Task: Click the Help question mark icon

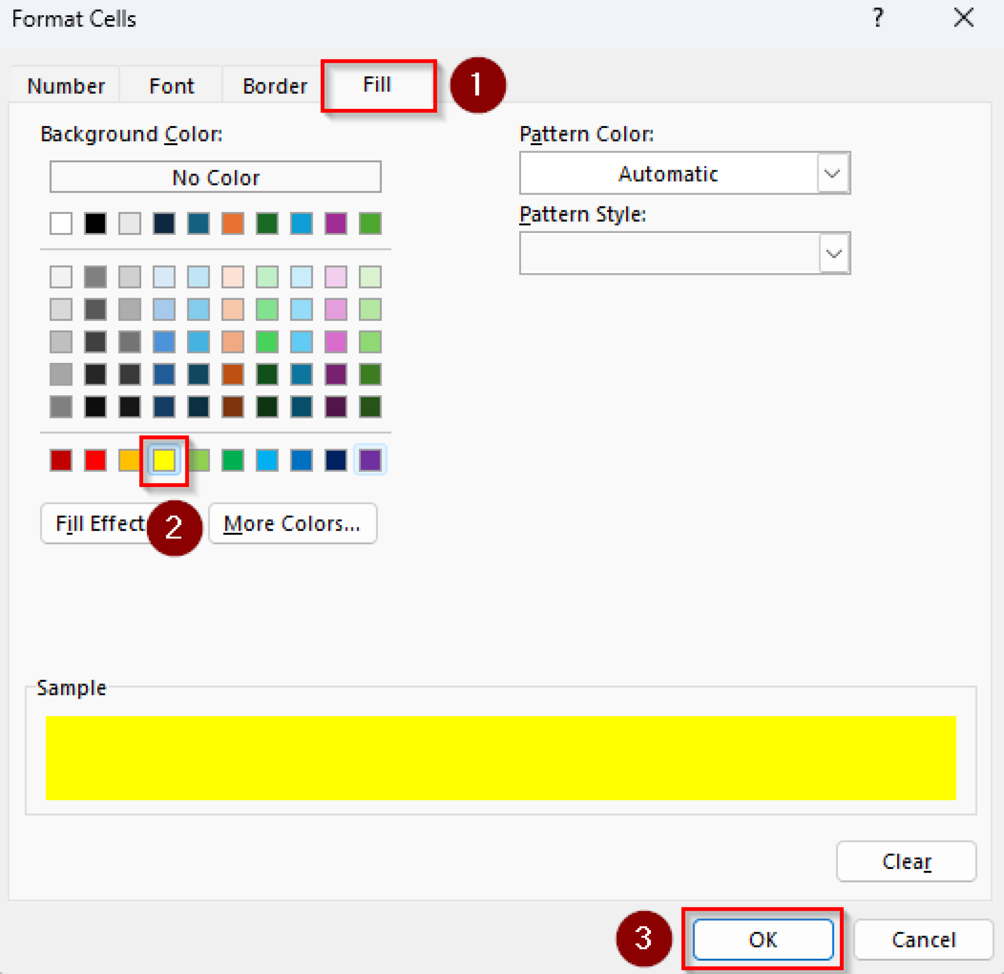Action: [878, 18]
